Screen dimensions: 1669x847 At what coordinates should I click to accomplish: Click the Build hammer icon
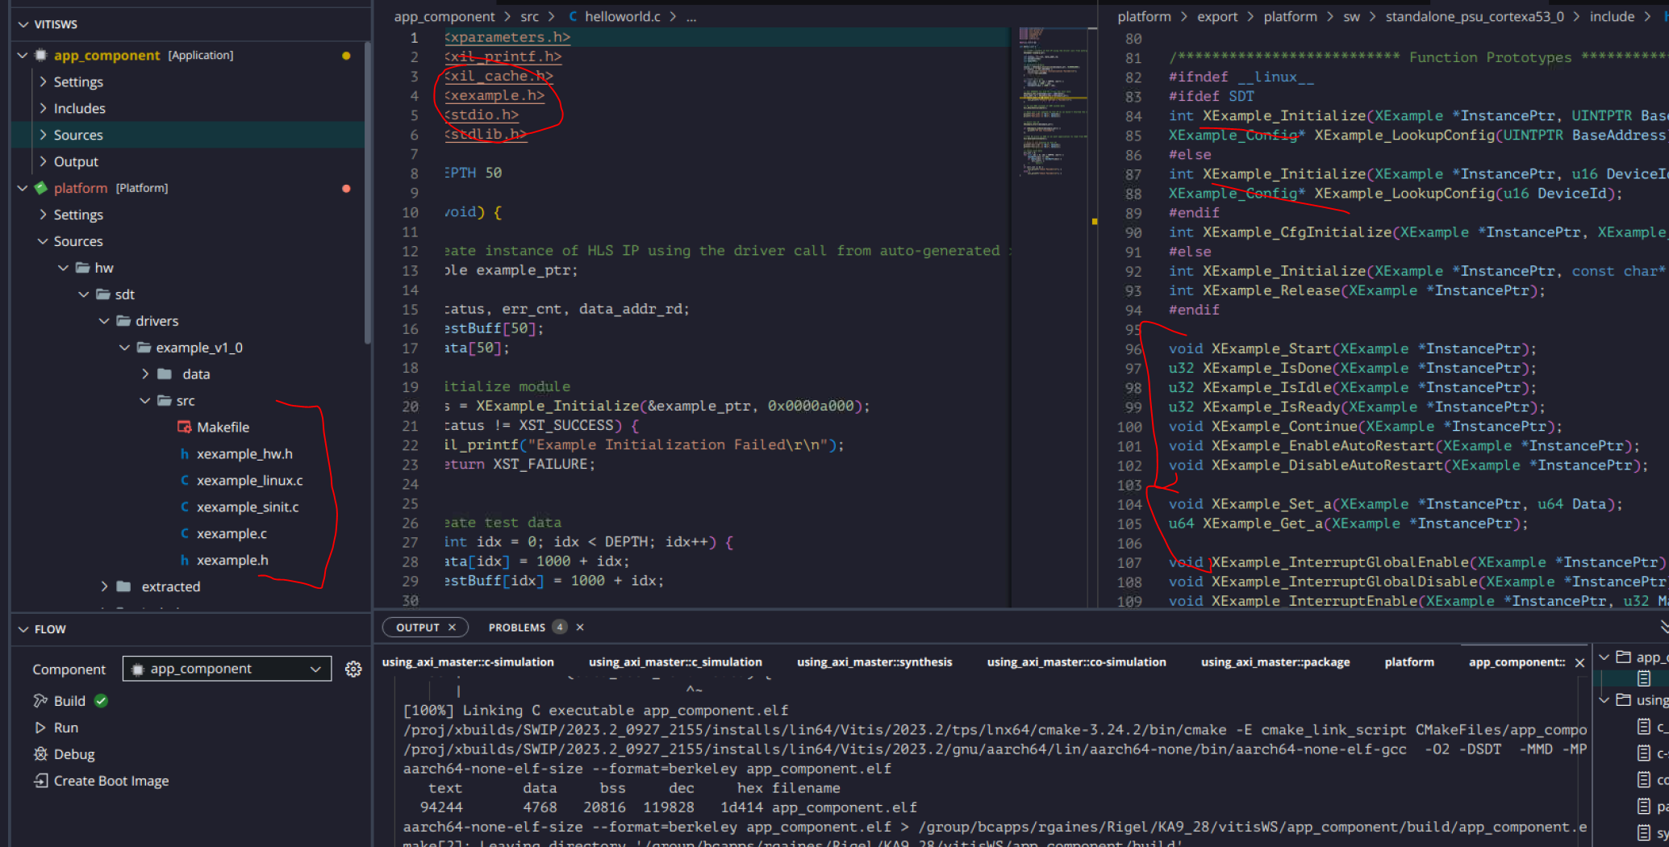pyautogui.click(x=40, y=701)
